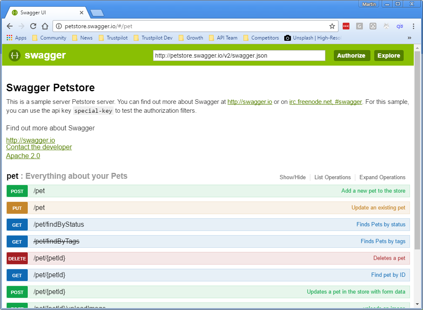Close the Swagger UI tab
This screenshot has height=310, width=423.
(x=82, y=13)
